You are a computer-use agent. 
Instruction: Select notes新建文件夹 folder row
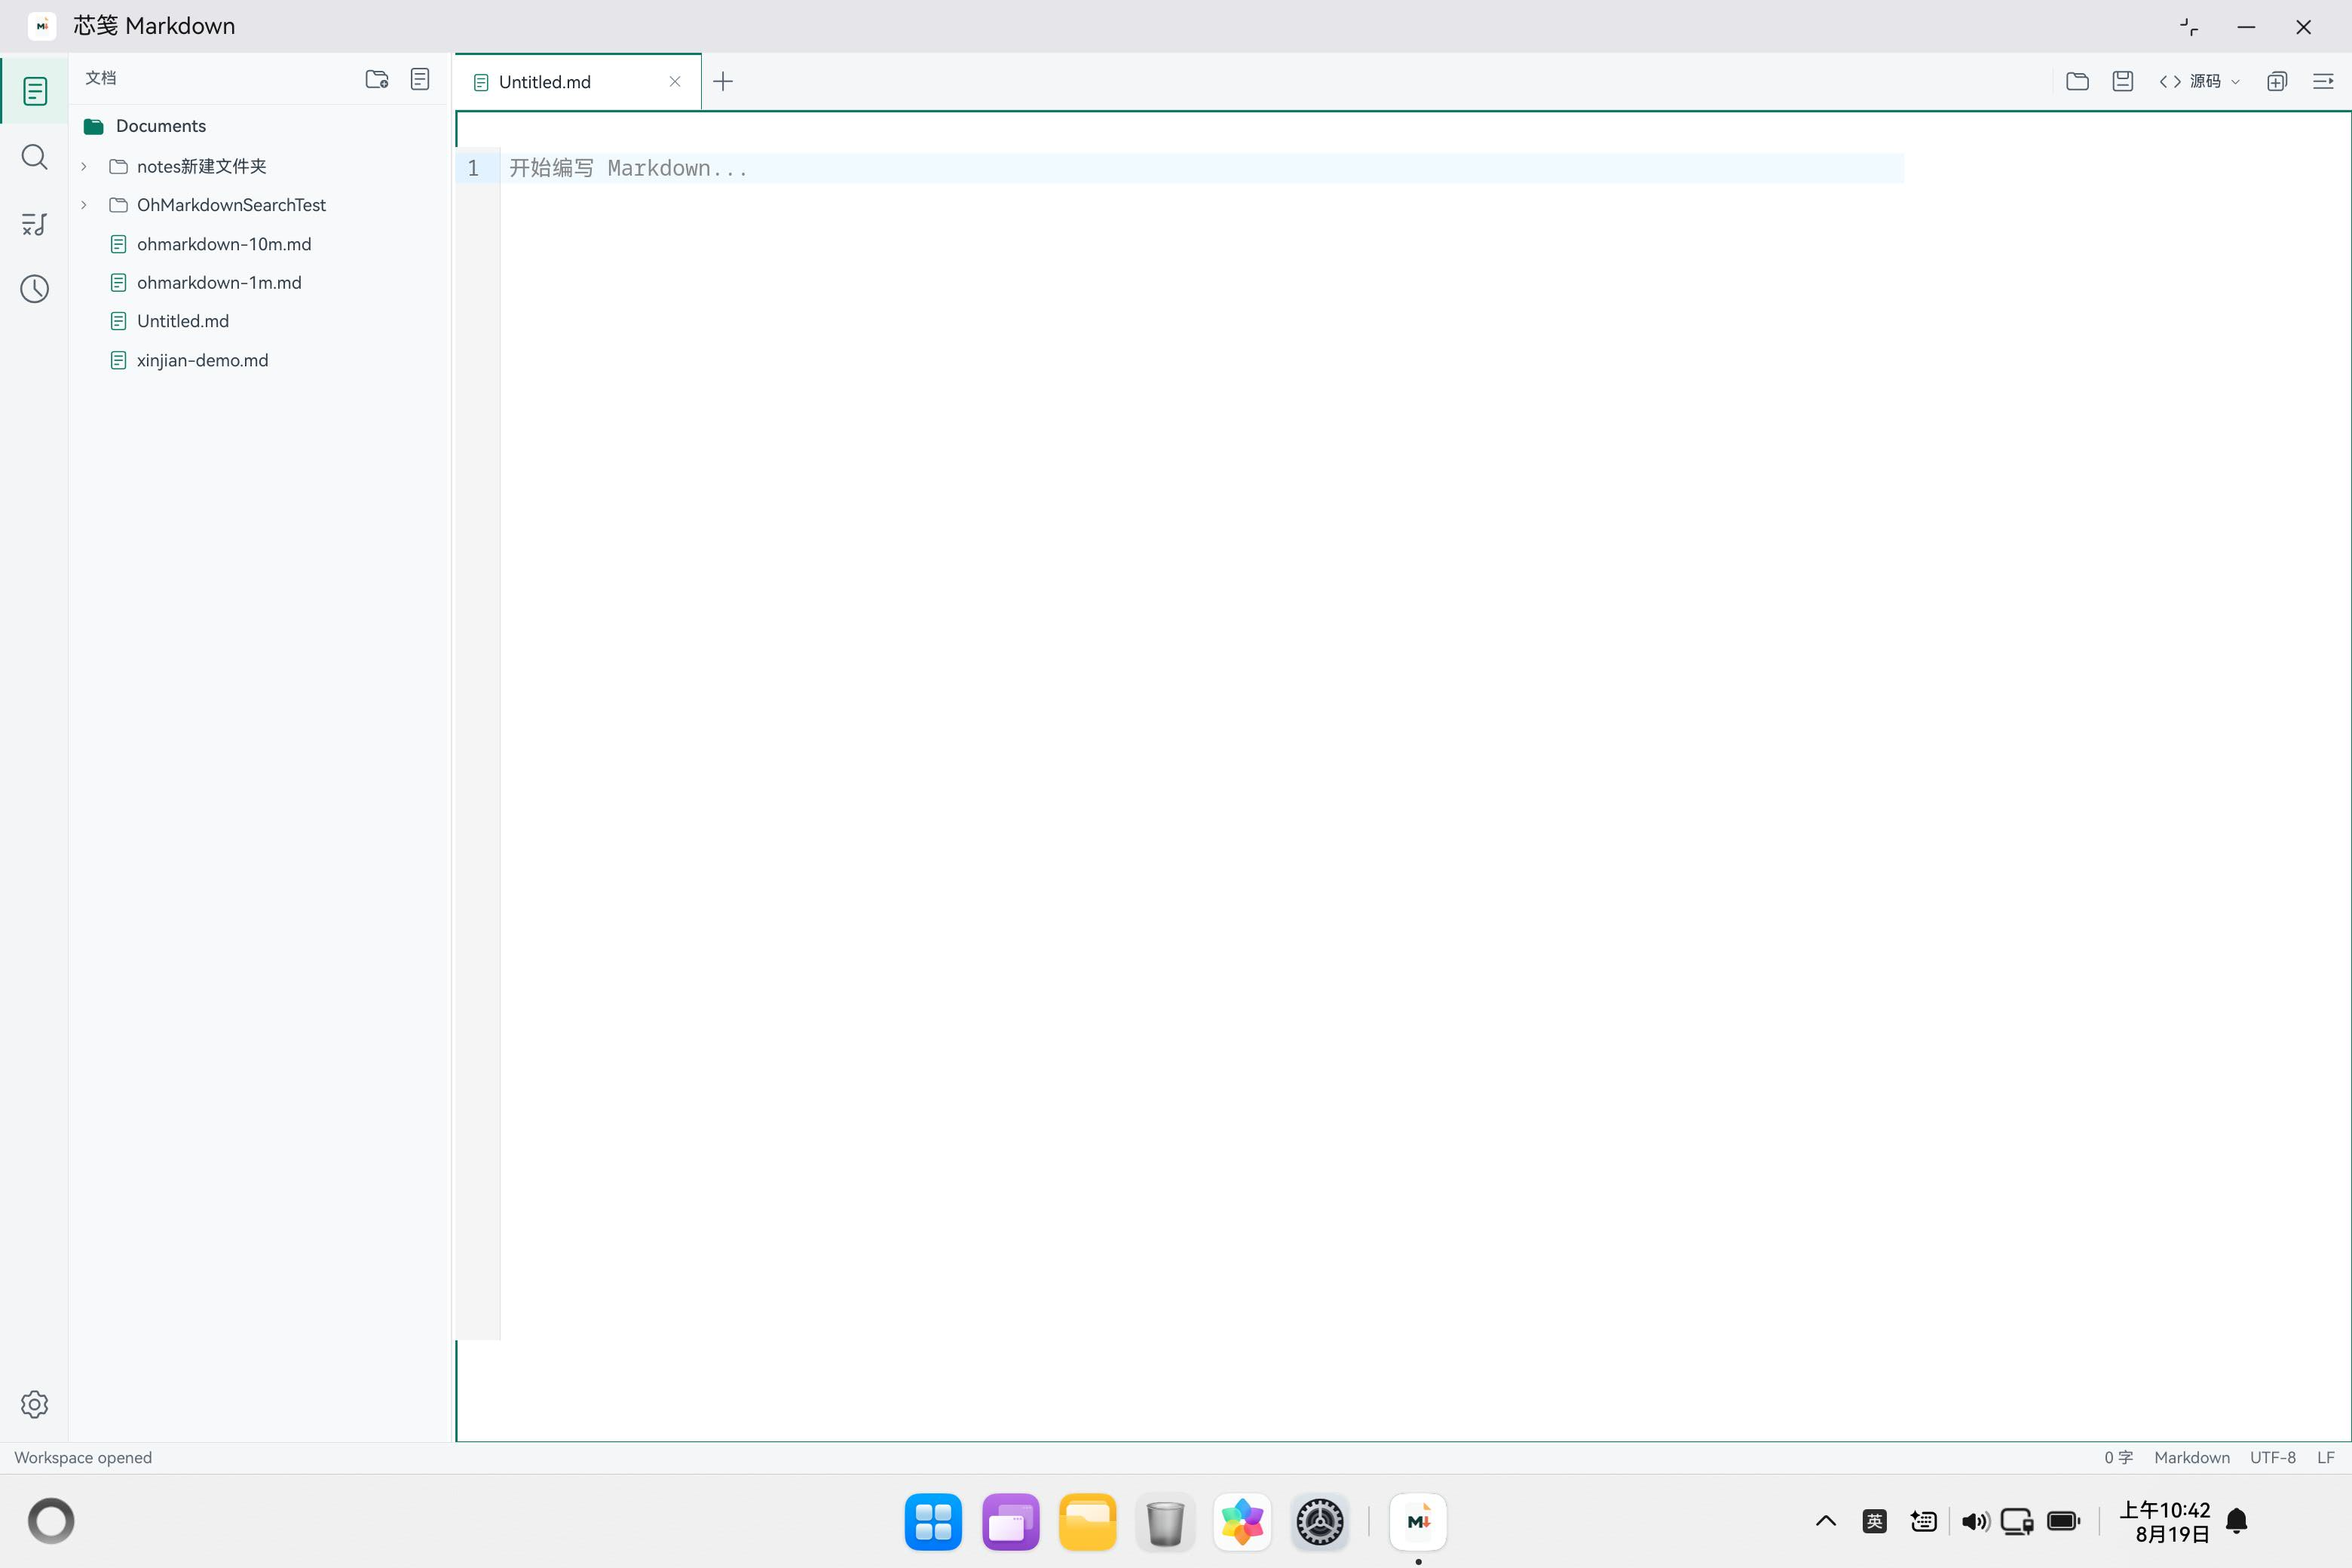[260, 166]
